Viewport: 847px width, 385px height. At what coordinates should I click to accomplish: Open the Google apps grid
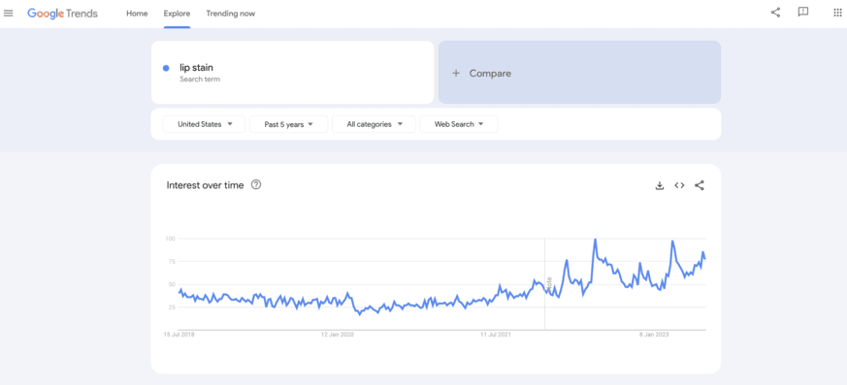838,13
